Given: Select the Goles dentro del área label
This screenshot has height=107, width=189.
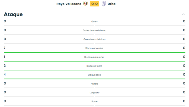Looking at the screenshot, I should coord(94,30).
